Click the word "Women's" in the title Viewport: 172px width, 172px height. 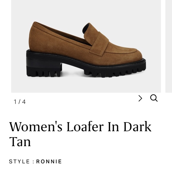coord(36,126)
